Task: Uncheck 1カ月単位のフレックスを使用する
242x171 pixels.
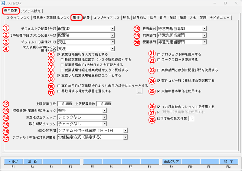Action: pos(159,107)
